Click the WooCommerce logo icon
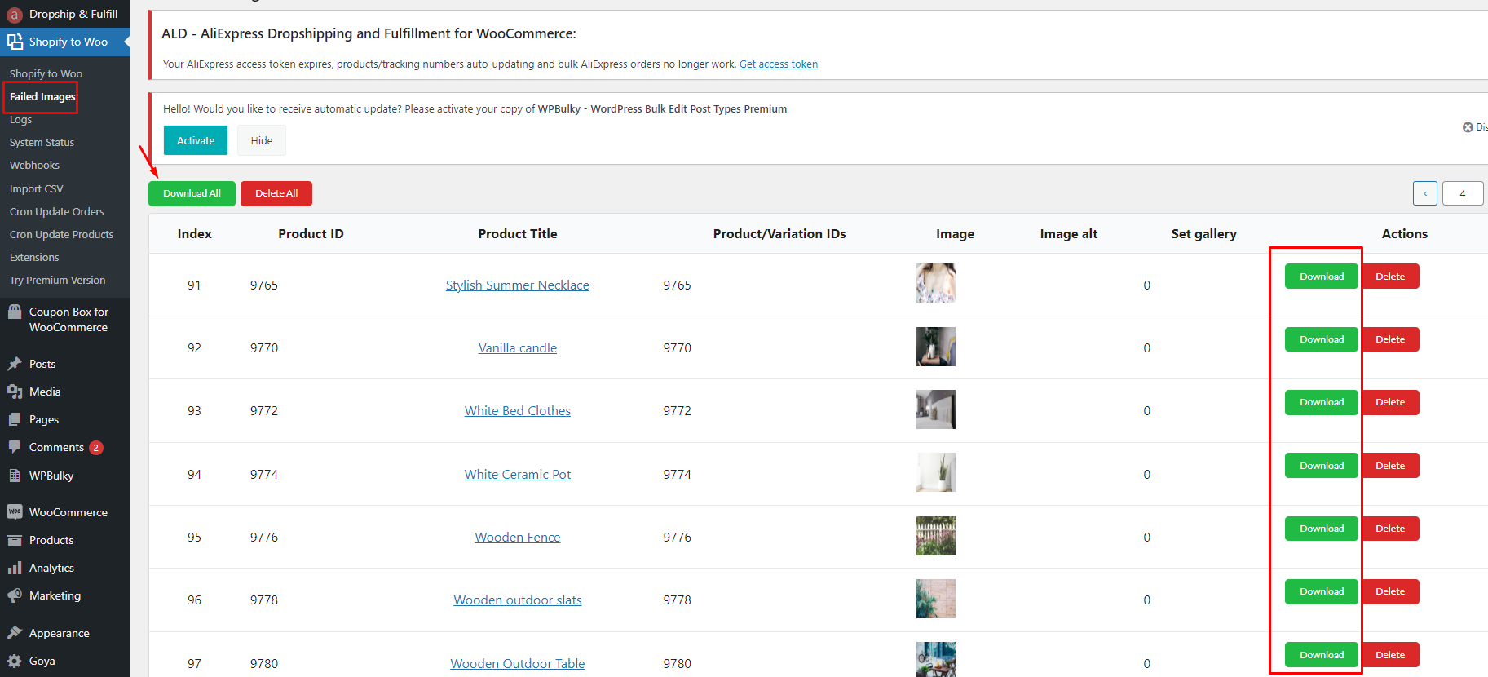Screen dimensions: 1488x677 (15, 512)
